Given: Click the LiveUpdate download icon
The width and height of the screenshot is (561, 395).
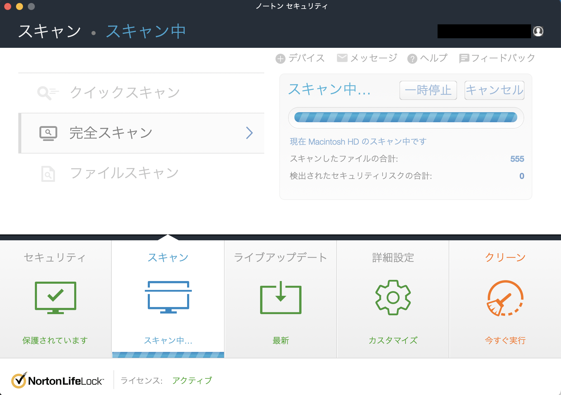Looking at the screenshot, I should (280, 298).
